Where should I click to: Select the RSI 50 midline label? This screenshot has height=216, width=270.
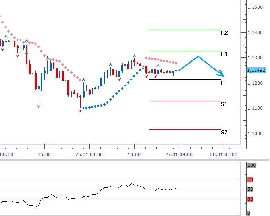[250, 189]
